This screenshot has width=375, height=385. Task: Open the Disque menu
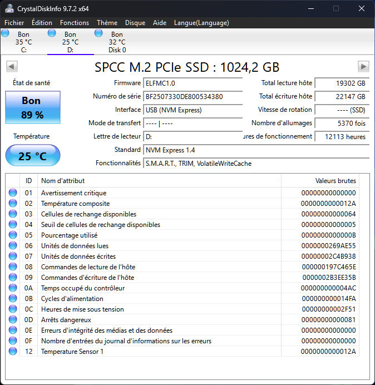pyautogui.click(x=135, y=23)
